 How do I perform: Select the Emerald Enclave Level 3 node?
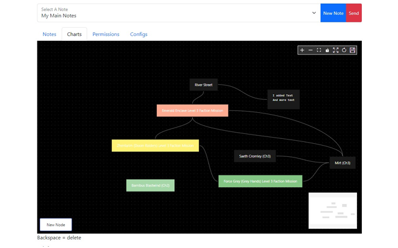tap(192, 110)
